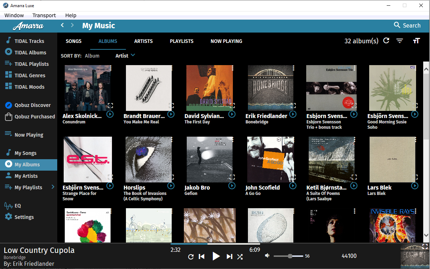Click the Search button
The width and height of the screenshot is (430, 269).
[x=407, y=25]
